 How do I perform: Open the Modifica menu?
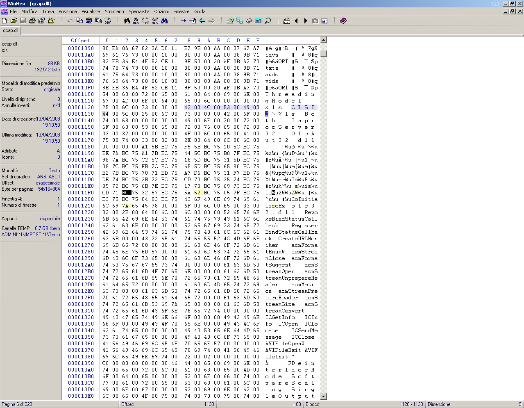(x=29, y=11)
